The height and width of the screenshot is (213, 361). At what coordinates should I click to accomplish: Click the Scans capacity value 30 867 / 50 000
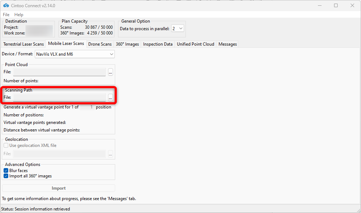point(99,27)
